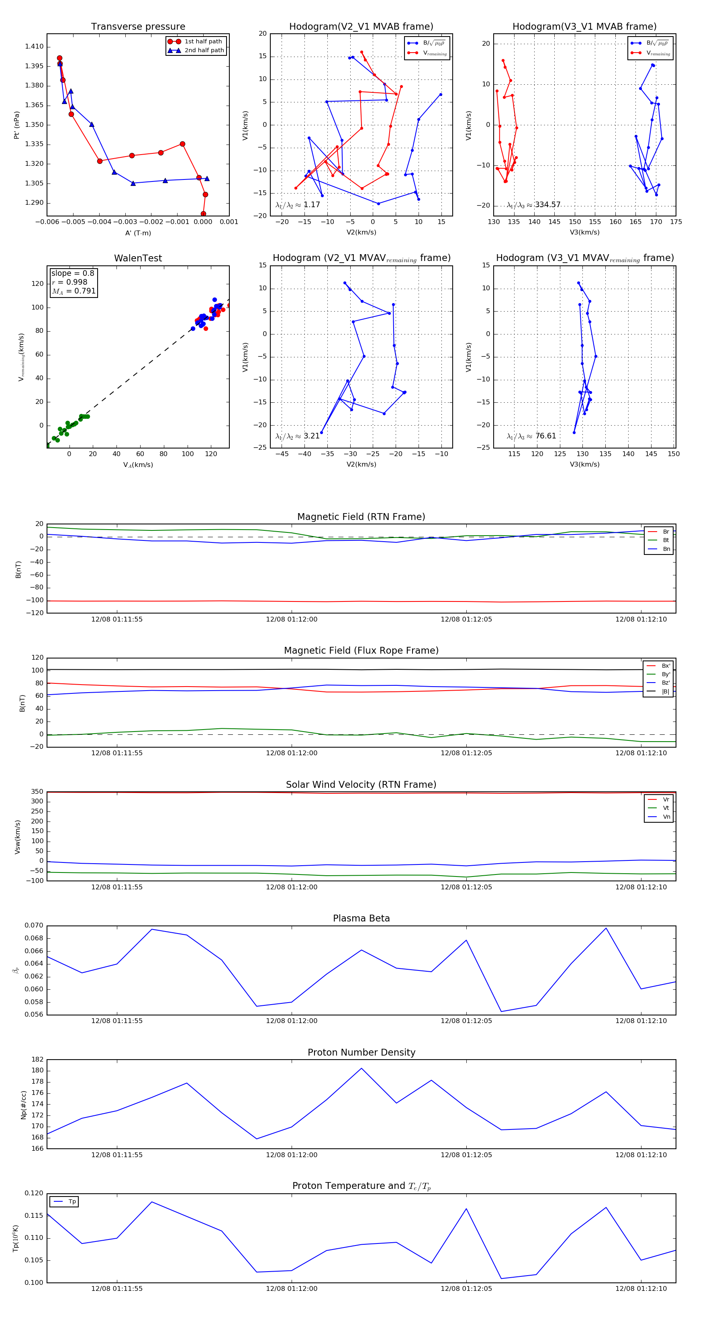This screenshot has width=723, height=1325.
Task: Click the Bz' legend entry
Action: point(658,683)
